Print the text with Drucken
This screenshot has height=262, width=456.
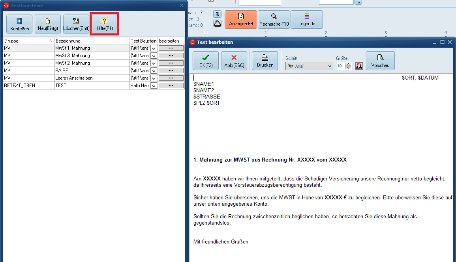[x=265, y=61]
